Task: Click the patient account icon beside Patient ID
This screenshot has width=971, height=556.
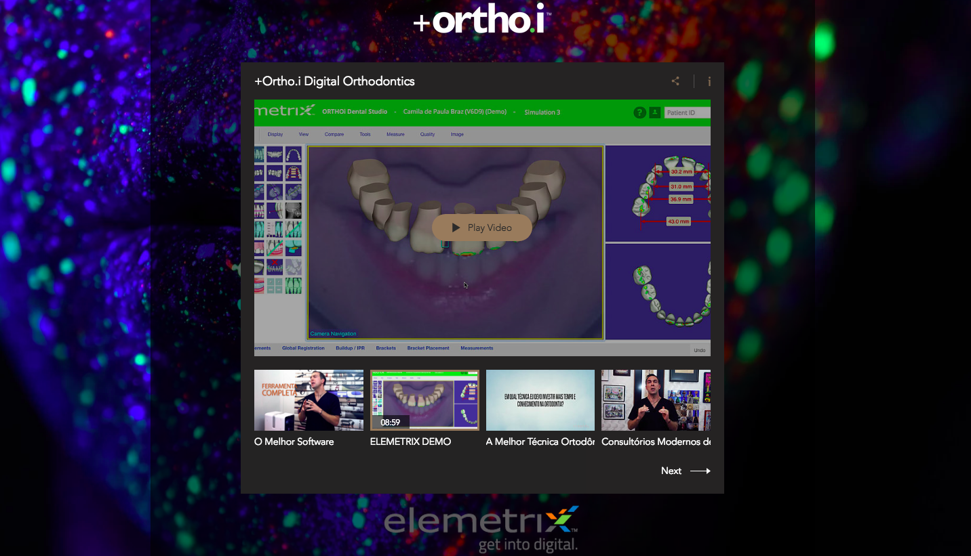Action: [x=654, y=112]
